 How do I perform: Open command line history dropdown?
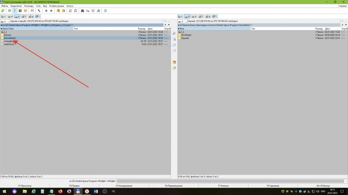pos(346,181)
